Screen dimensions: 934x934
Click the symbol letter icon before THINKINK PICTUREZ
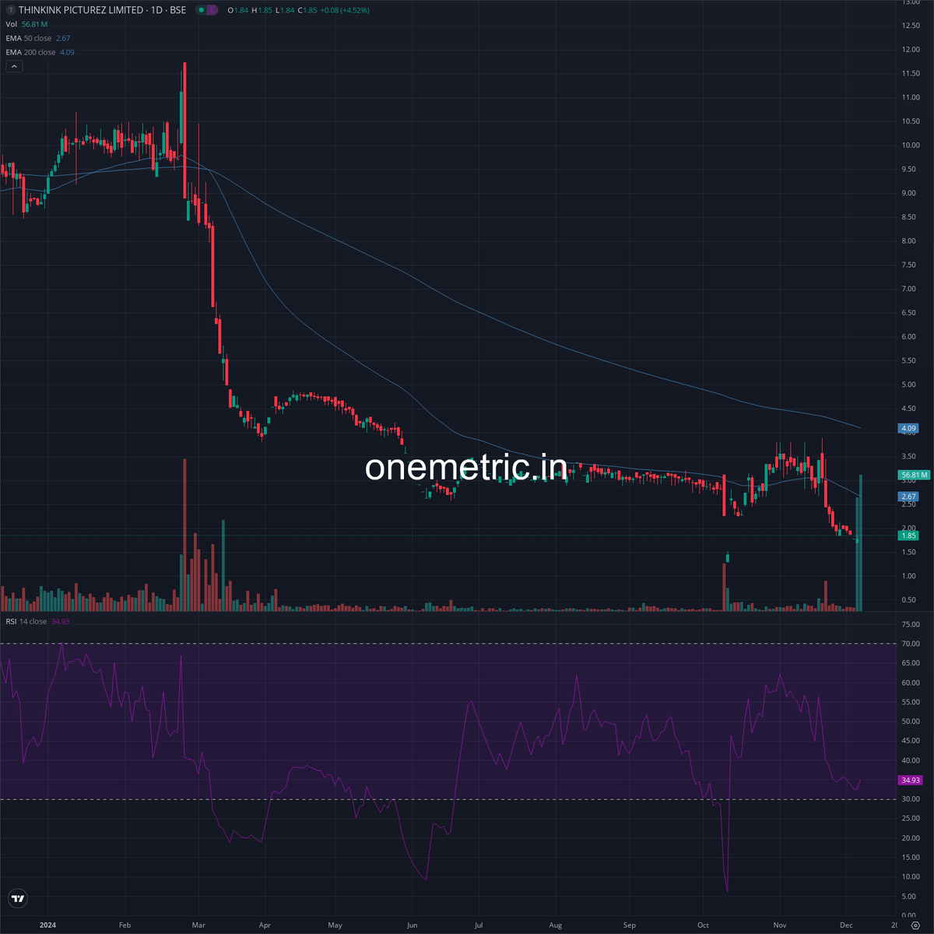(10, 10)
